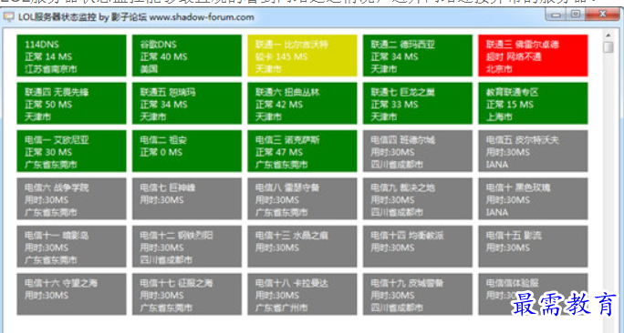
Task: Click the scrollbar up arrow
Action: pos(608,35)
